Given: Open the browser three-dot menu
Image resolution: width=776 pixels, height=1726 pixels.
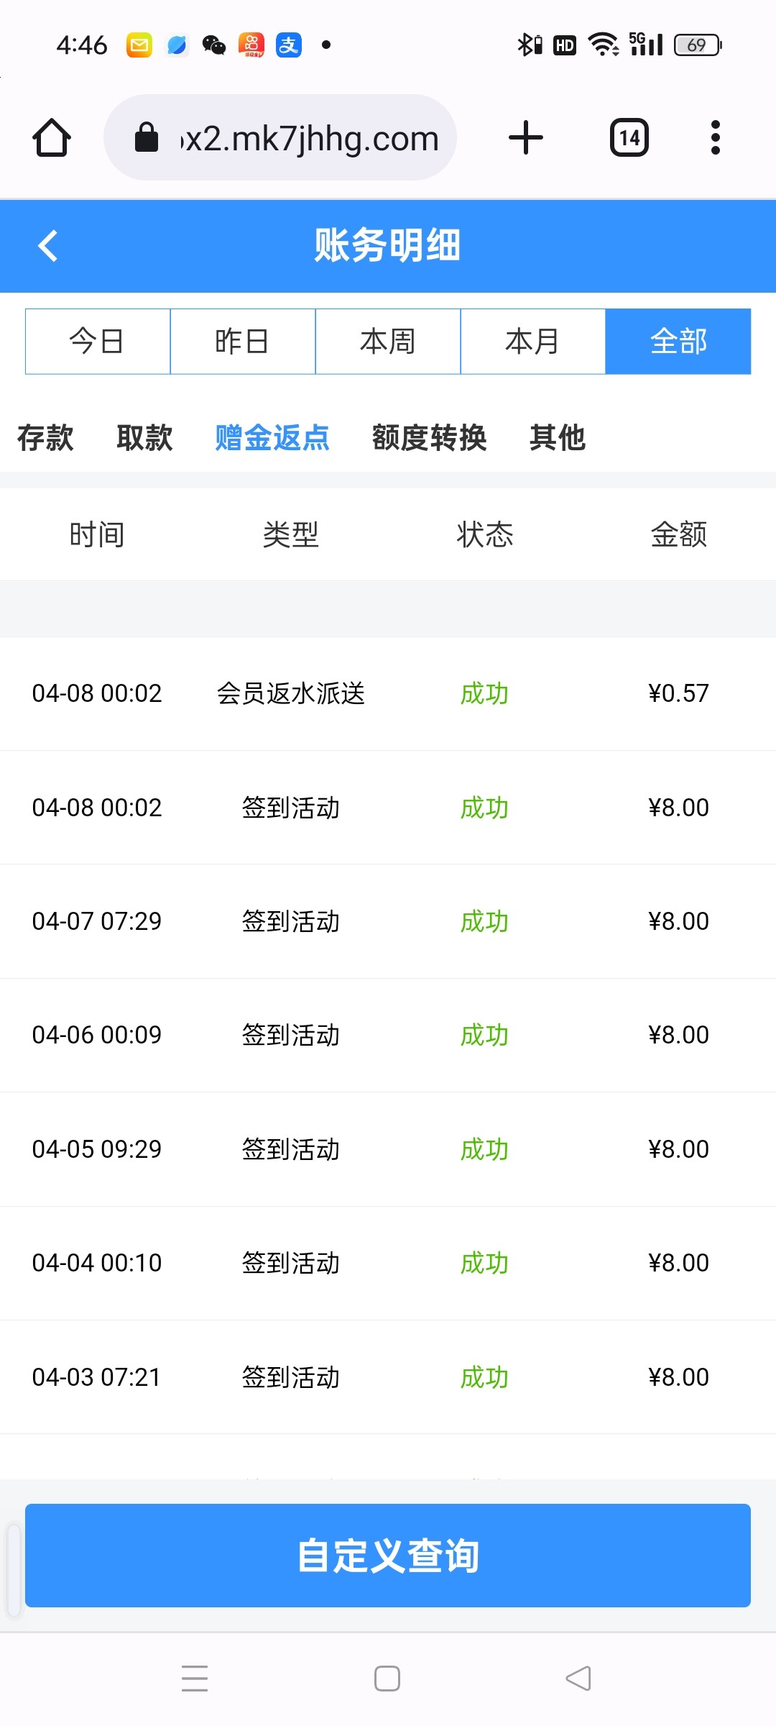Looking at the screenshot, I should pyautogui.click(x=715, y=137).
